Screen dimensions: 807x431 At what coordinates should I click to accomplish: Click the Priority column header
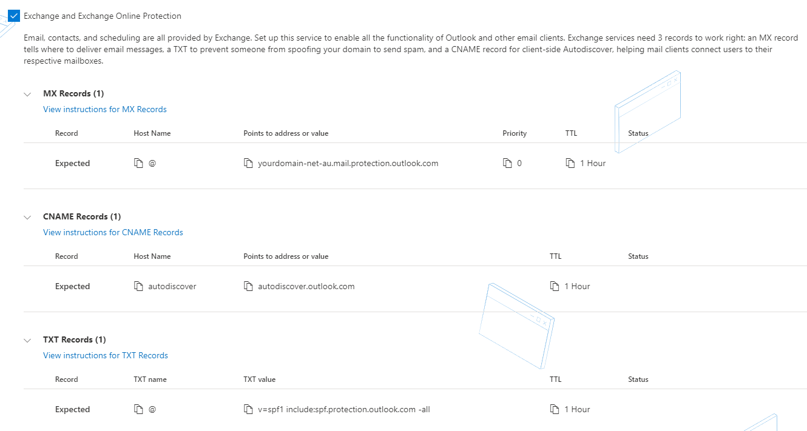[515, 133]
